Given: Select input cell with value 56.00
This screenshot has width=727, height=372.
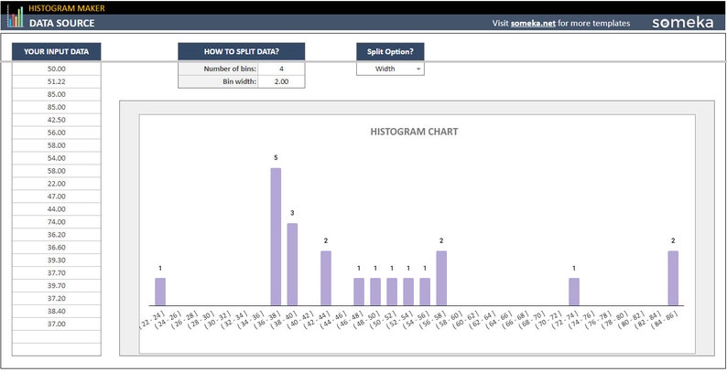Looking at the screenshot, I should pyautogui.click(x=56, y=133).
